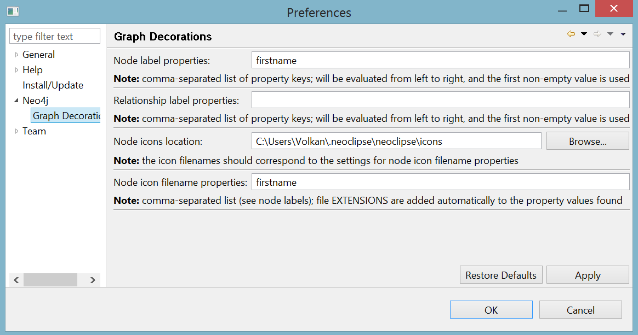638x335 pixels.
Task: Restore default graph decoration settings
Action: [500, 274]
